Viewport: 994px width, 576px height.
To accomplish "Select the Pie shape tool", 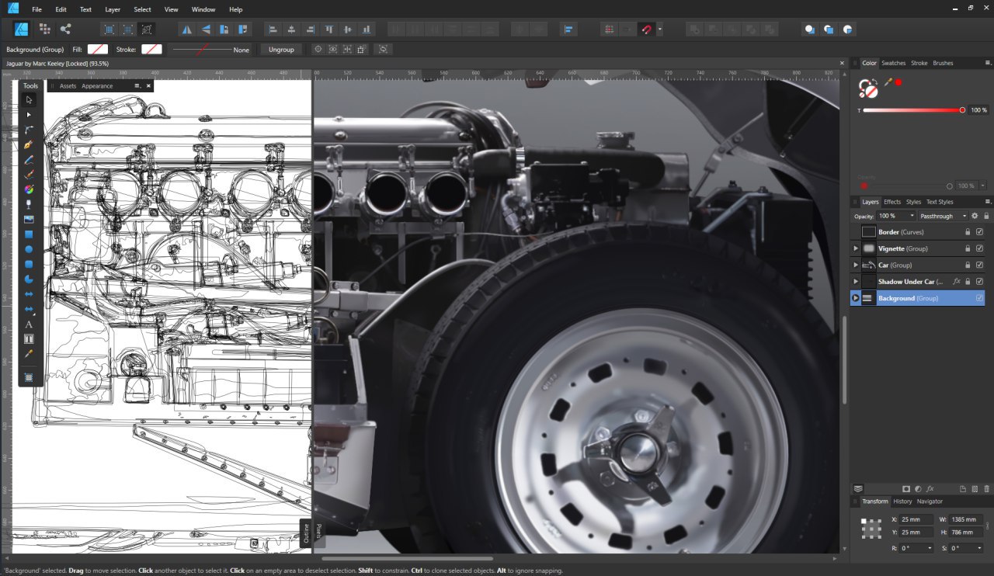I will click(x=29, y=279).
